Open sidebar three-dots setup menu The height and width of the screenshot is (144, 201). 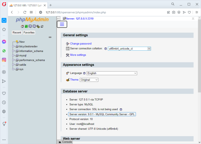point(4,140)
